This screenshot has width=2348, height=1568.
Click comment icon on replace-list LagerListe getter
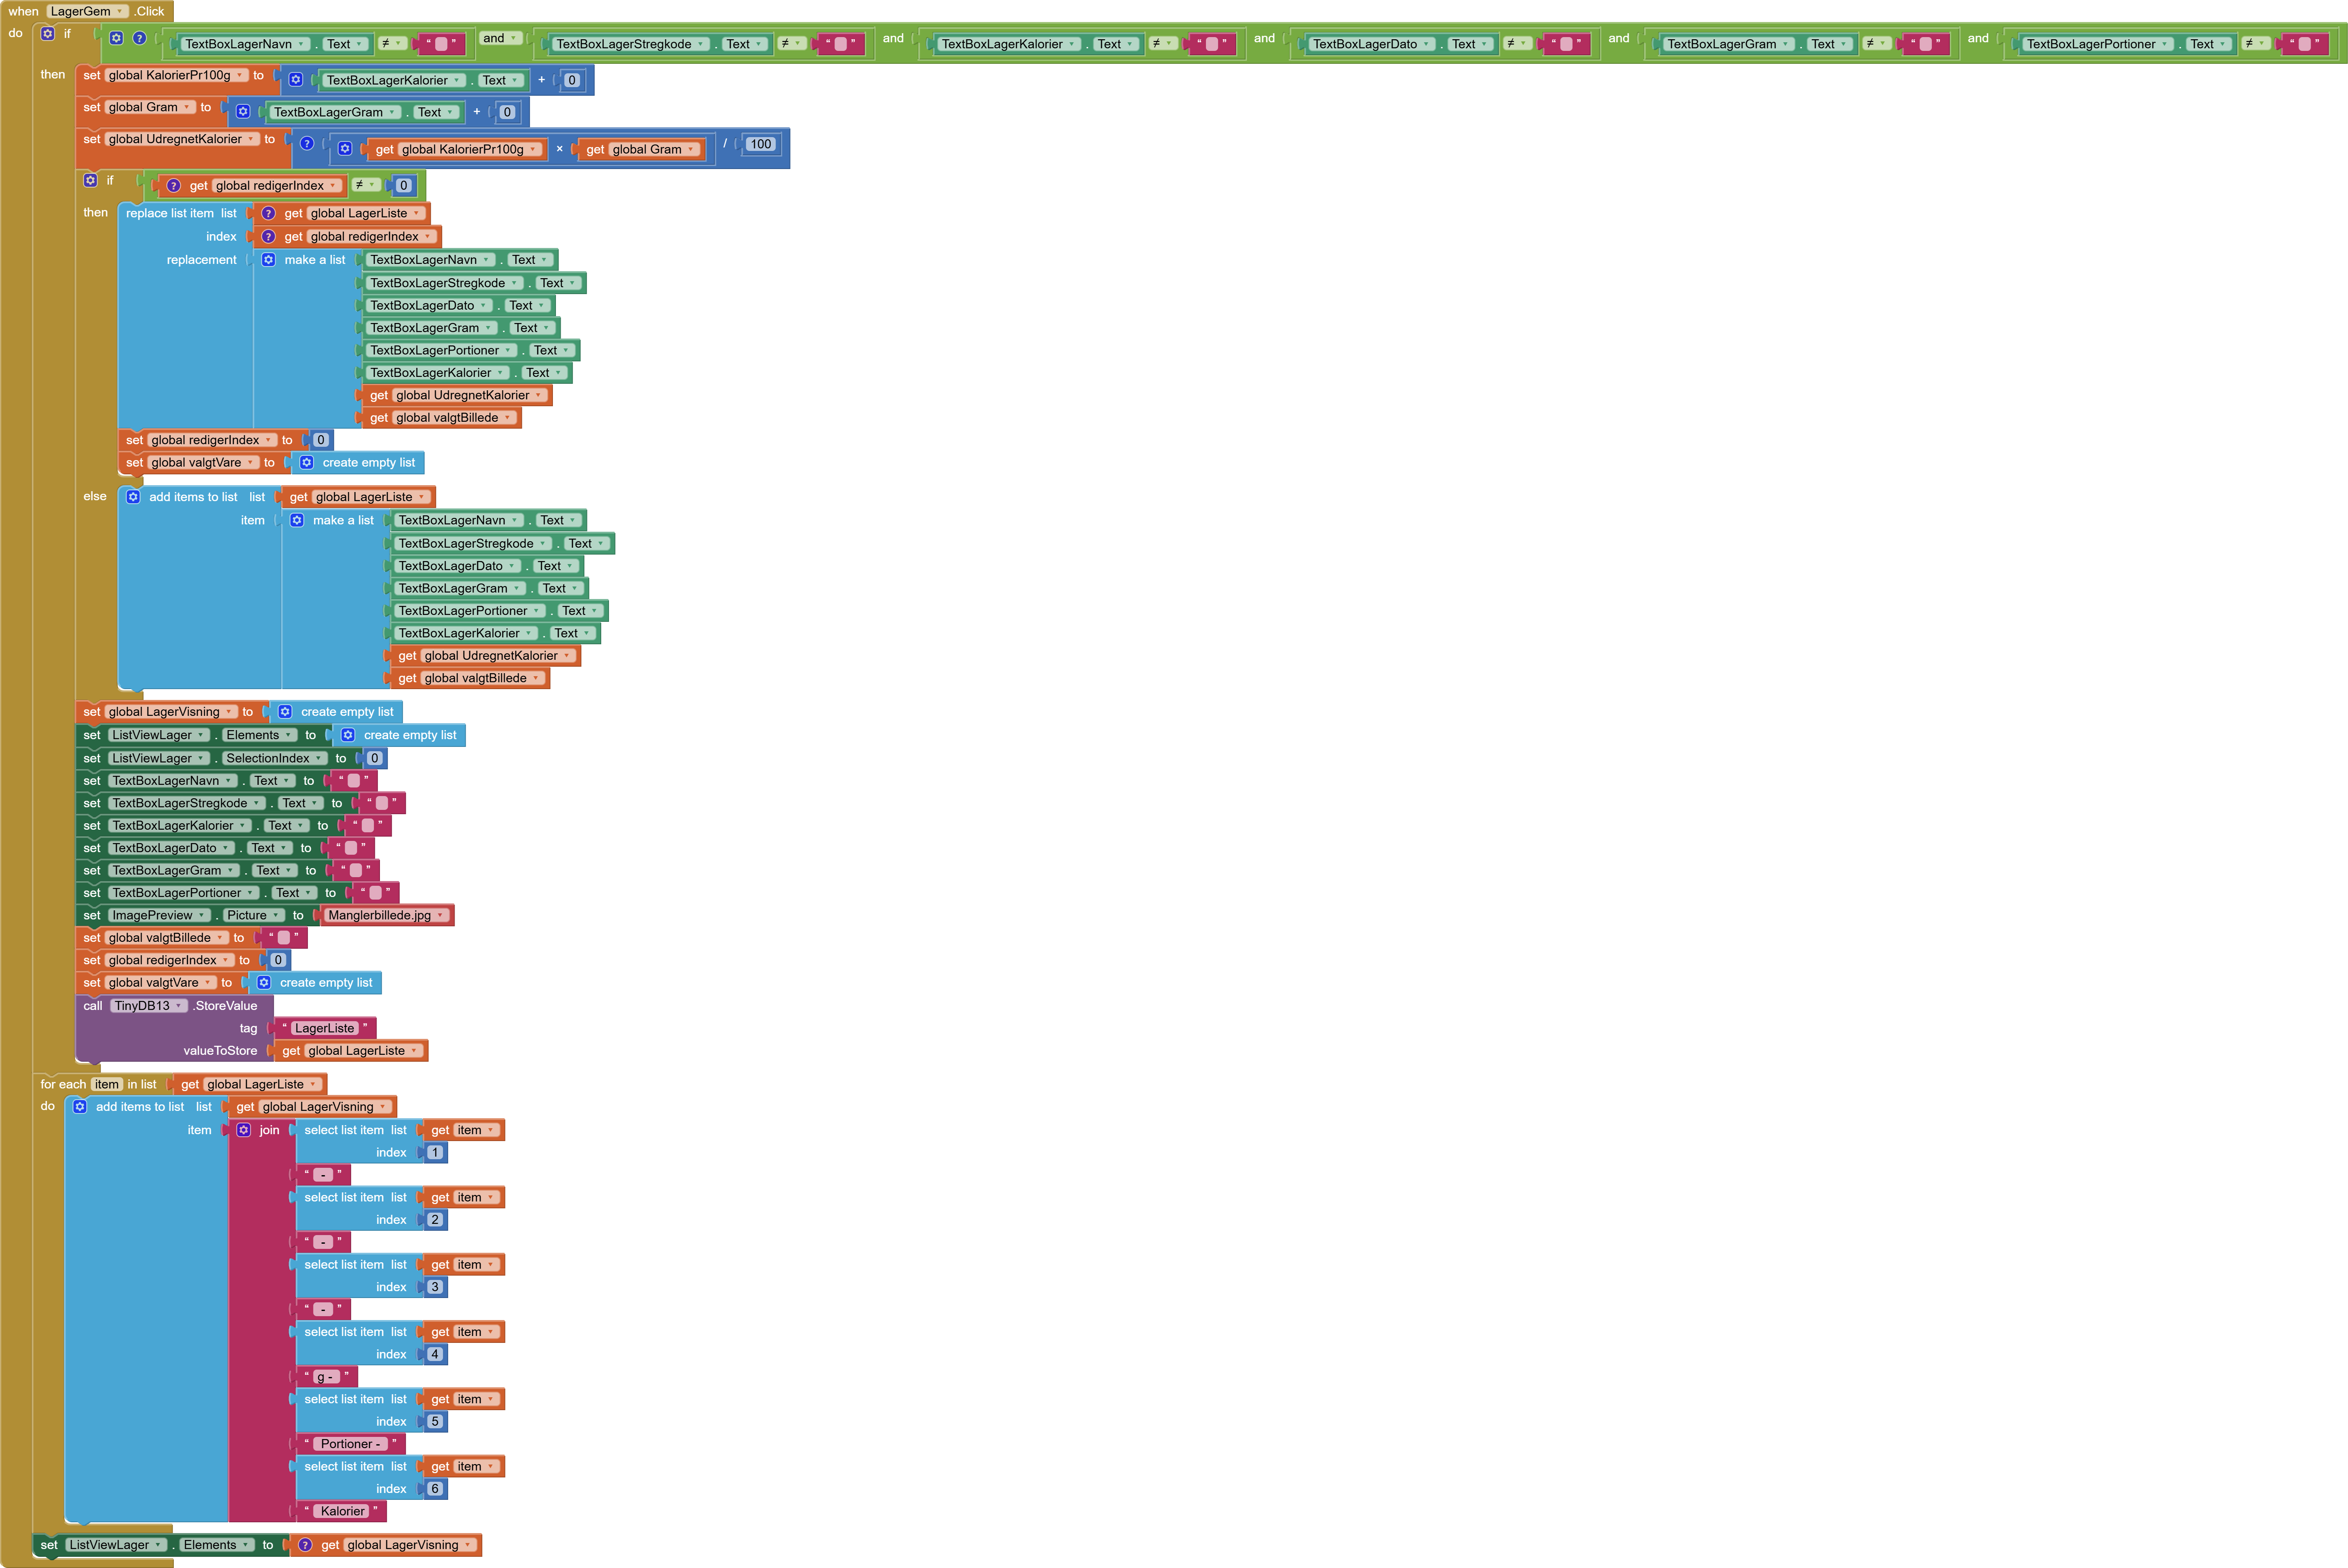point(268,213)
